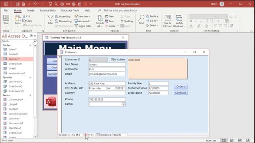Click the First Name field containing James
This screenshot has height=143, width=255.
[x=107, y=64]
